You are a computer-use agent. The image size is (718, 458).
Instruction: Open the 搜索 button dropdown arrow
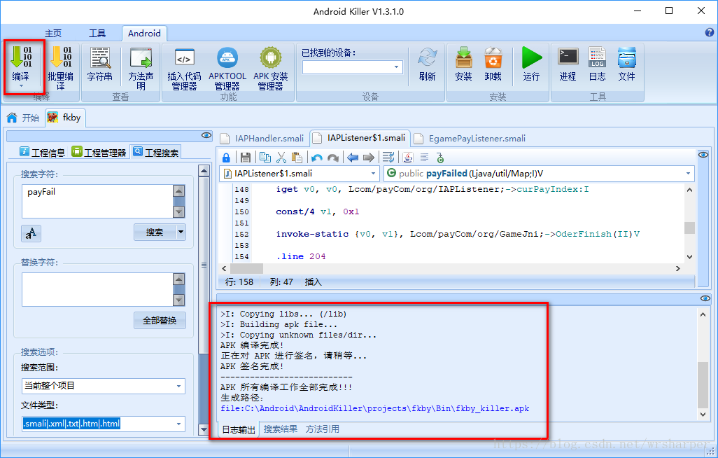click(181, 232)
